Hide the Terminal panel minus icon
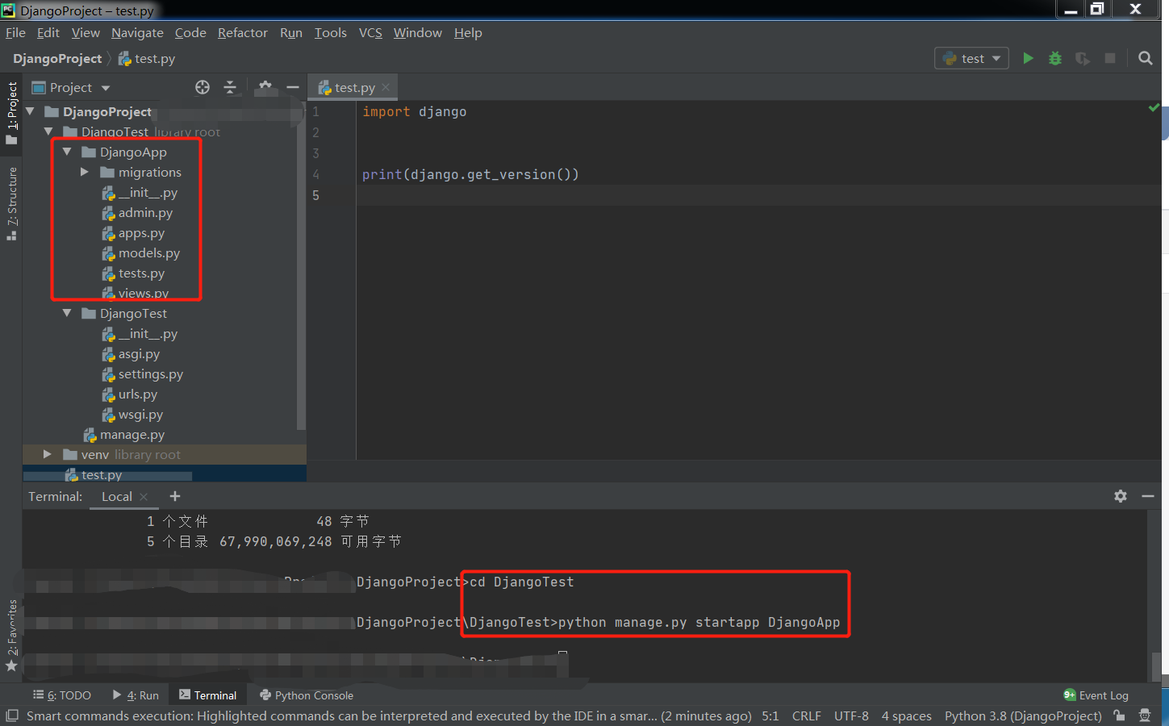The image size is (1169, 726). [1148, 496]
